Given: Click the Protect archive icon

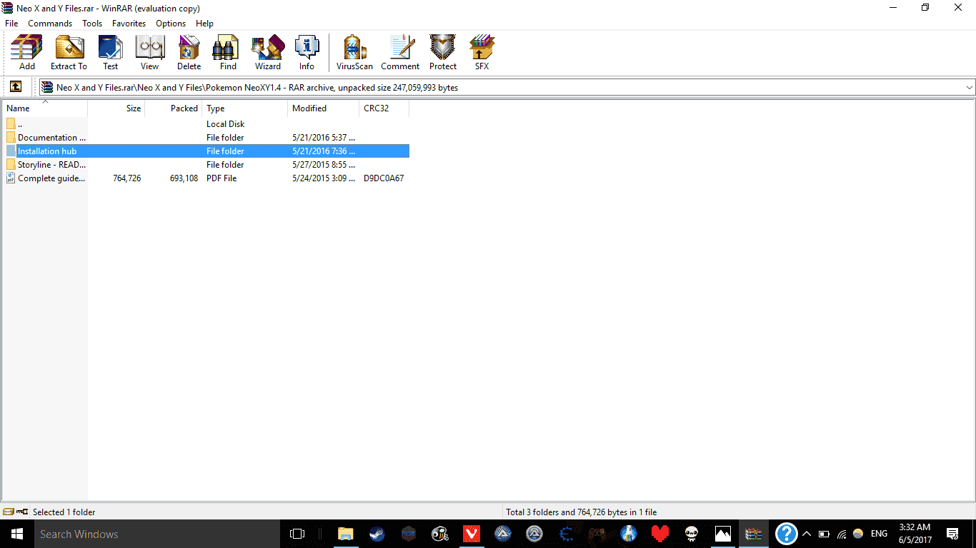Looking at the screenshot, I should [443, 52].
